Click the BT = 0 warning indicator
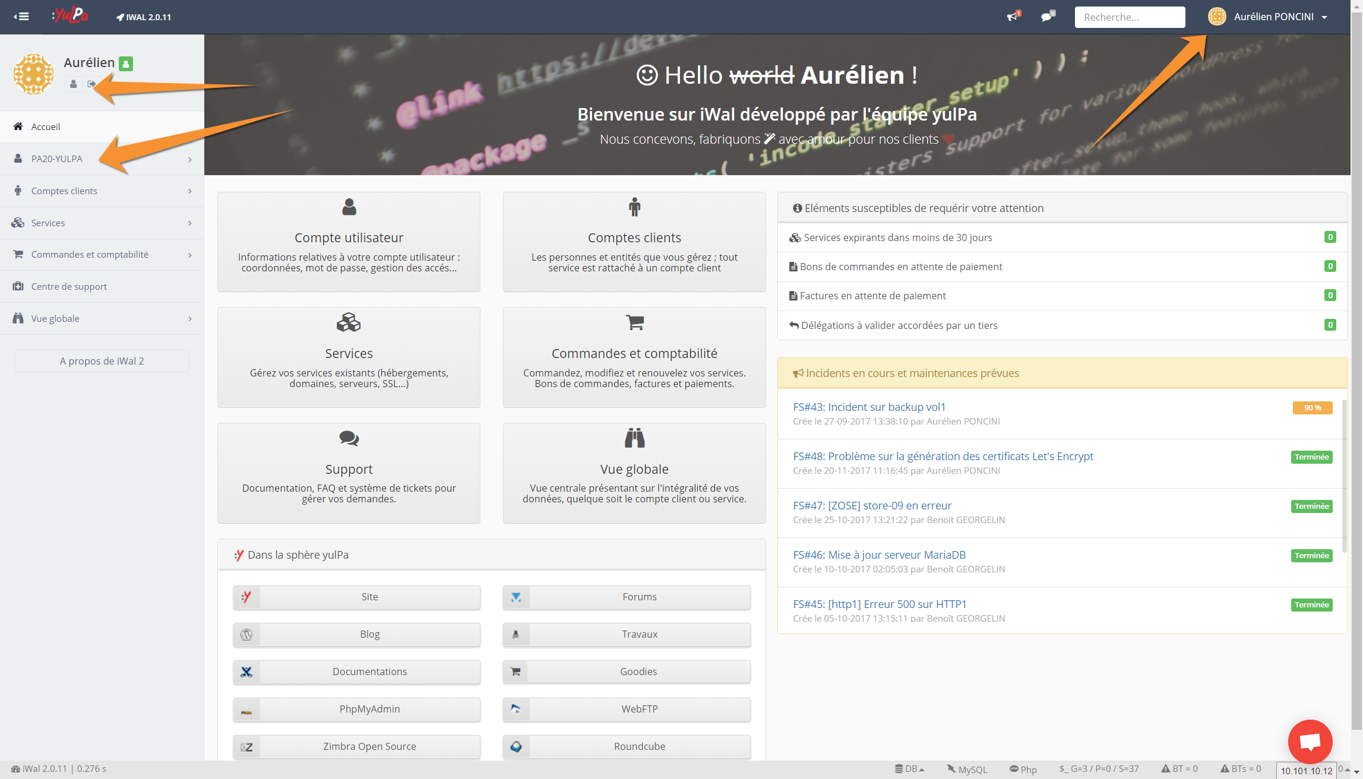The width and height of the screenshot is (1363, 779). 1179,769
